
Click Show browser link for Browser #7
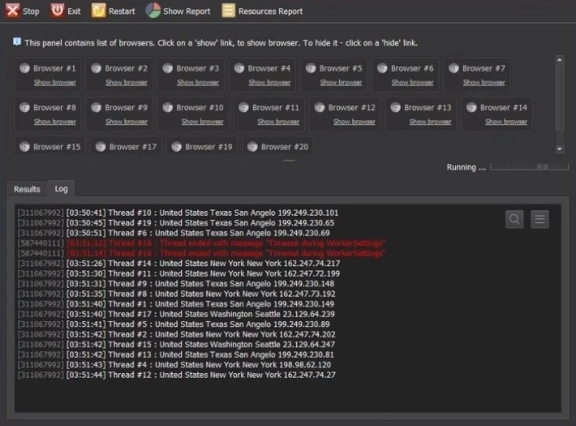(x=484, y=82)
